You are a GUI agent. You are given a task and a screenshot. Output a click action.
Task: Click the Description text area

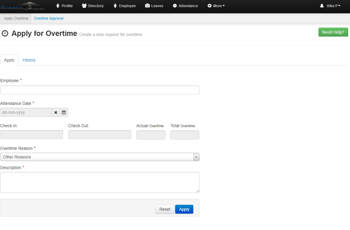tap(100, 182)
